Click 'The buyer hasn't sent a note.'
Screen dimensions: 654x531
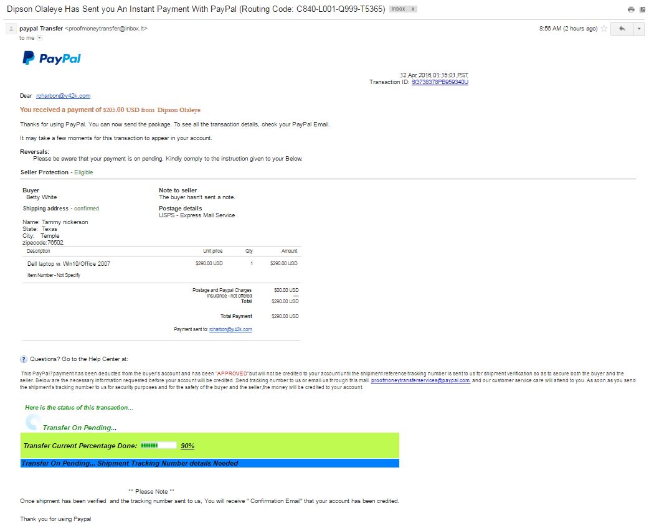pos(197,197)
